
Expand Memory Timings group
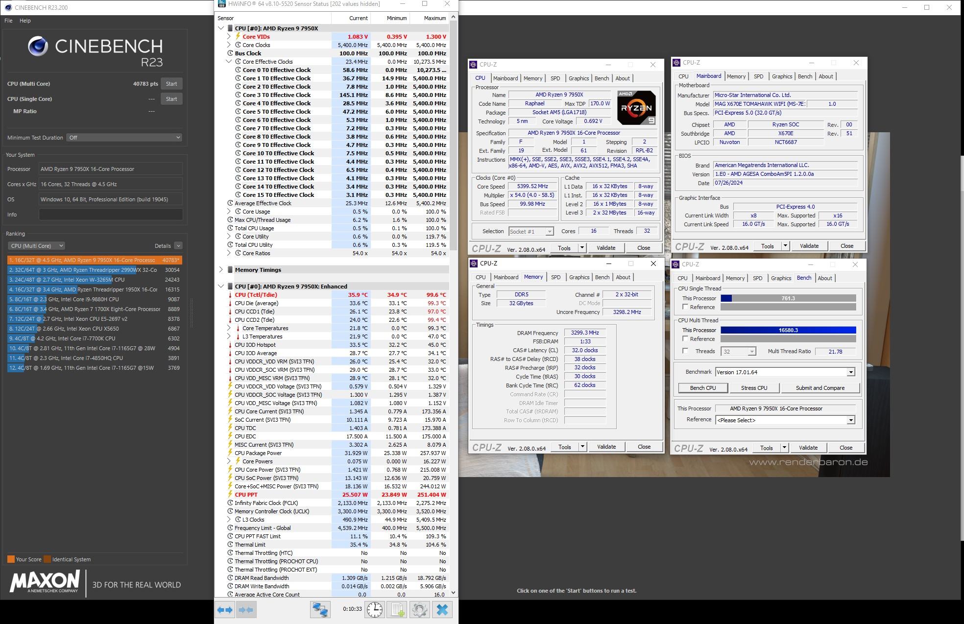point(221,270)
